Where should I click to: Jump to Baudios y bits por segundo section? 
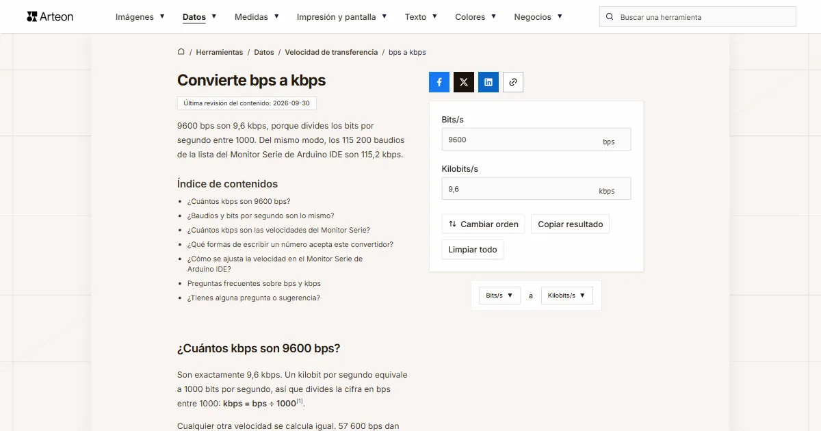261,215
